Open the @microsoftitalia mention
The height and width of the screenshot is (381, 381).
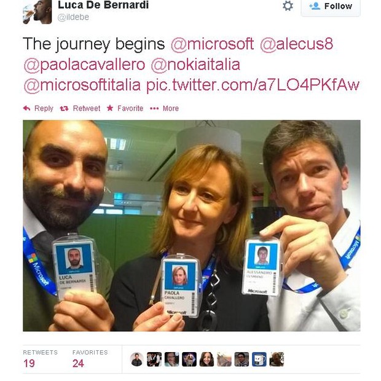(82, 85)
